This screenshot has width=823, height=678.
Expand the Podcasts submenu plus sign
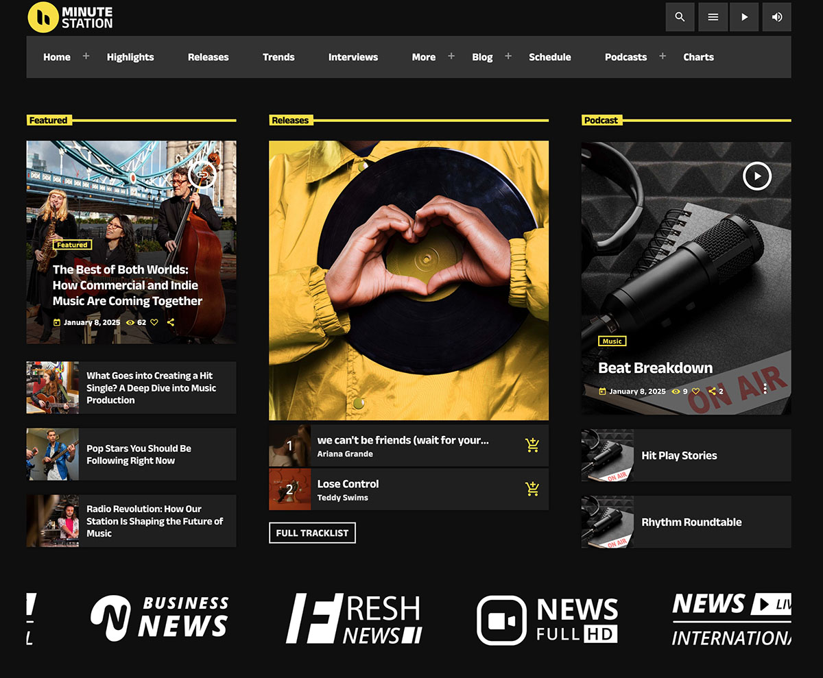coord(663,56)
